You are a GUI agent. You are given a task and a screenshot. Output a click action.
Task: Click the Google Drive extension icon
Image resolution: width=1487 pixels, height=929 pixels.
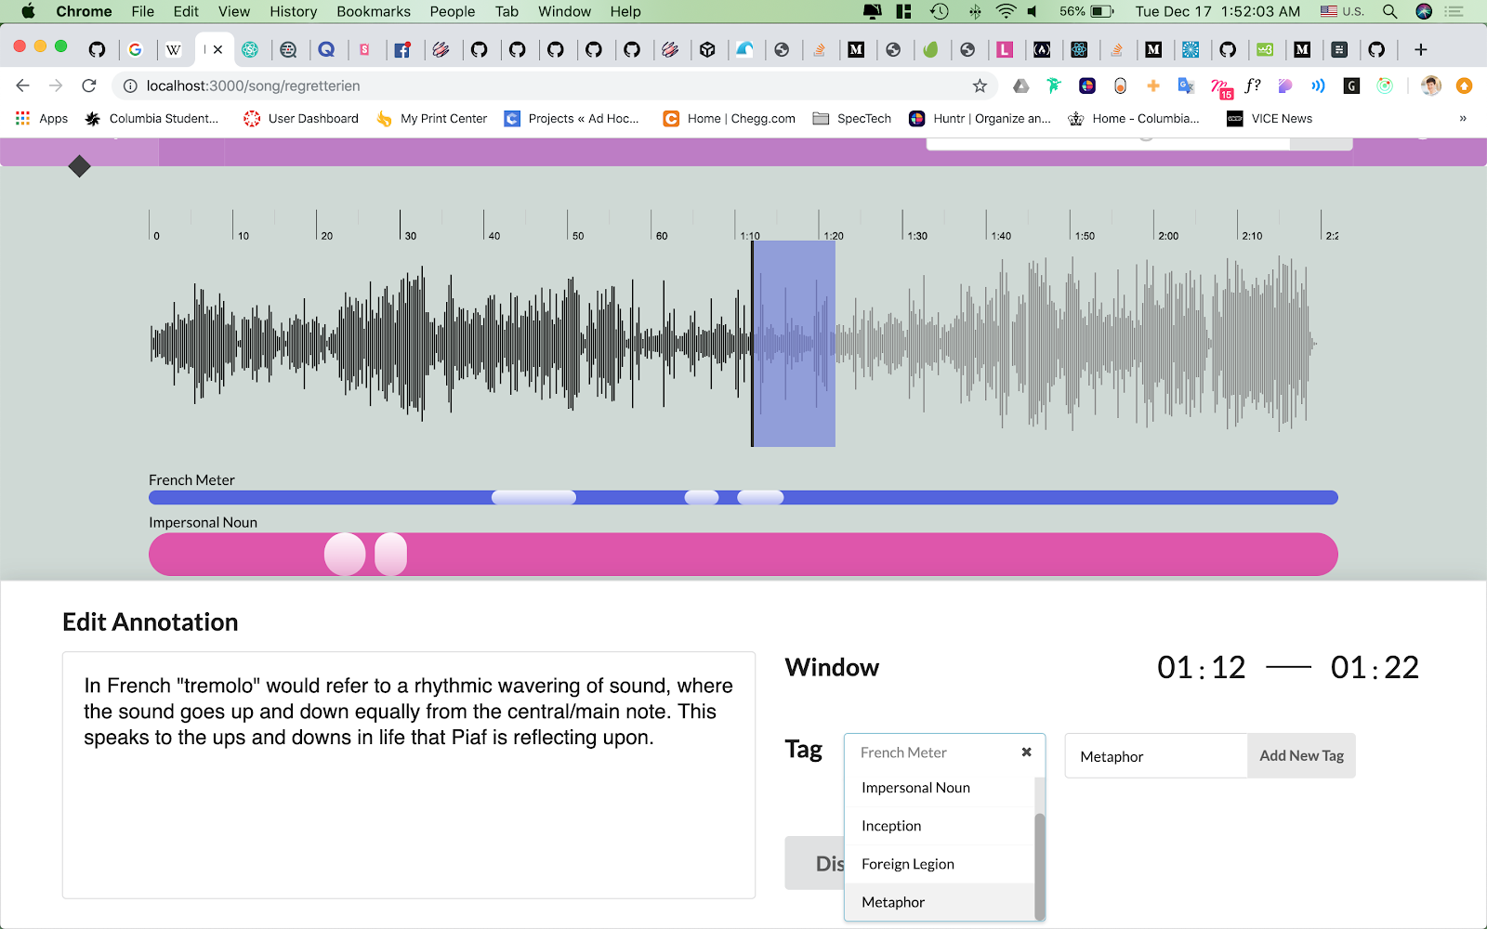[x=1020, y=85]
